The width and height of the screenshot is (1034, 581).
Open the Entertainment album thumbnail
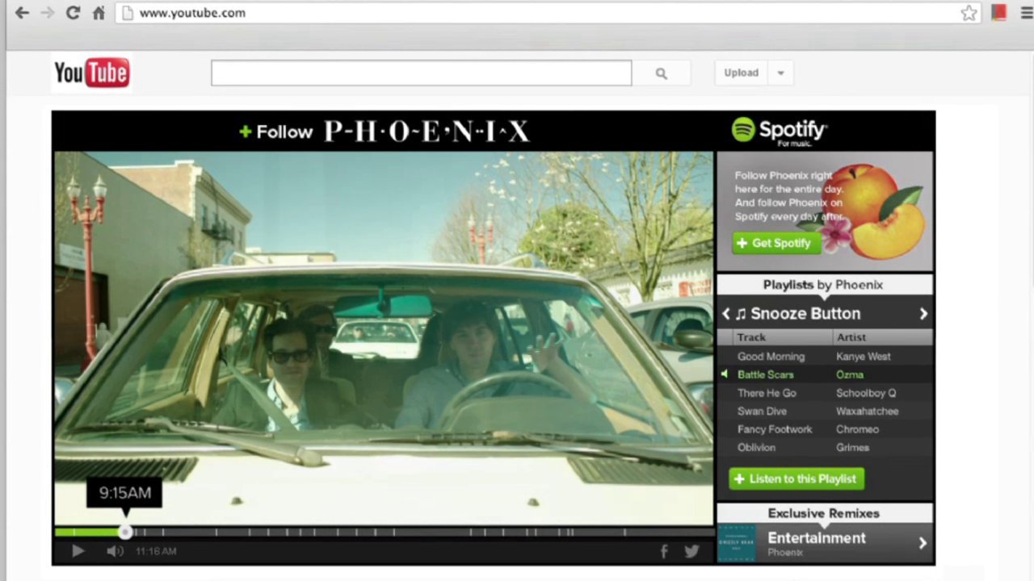click(x=738, y=542)
